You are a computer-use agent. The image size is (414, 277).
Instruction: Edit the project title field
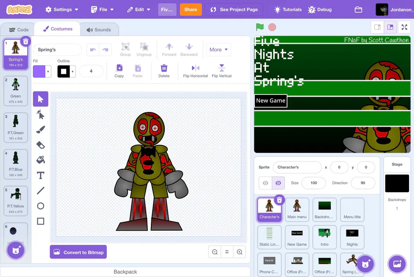(x=167, y=10)
